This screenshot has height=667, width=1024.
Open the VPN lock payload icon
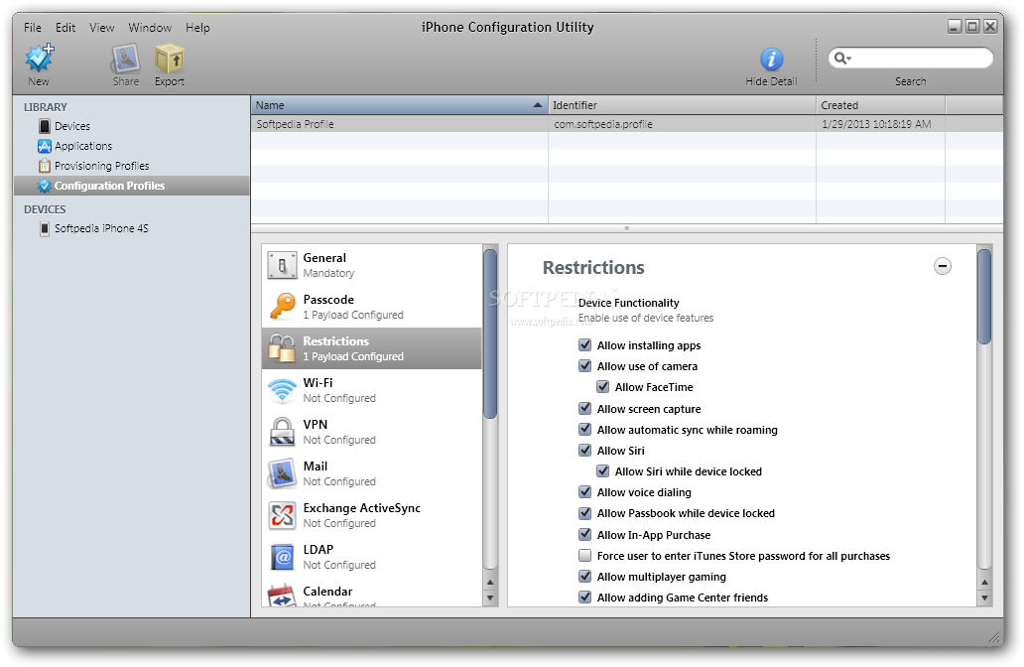click(282, 432)
